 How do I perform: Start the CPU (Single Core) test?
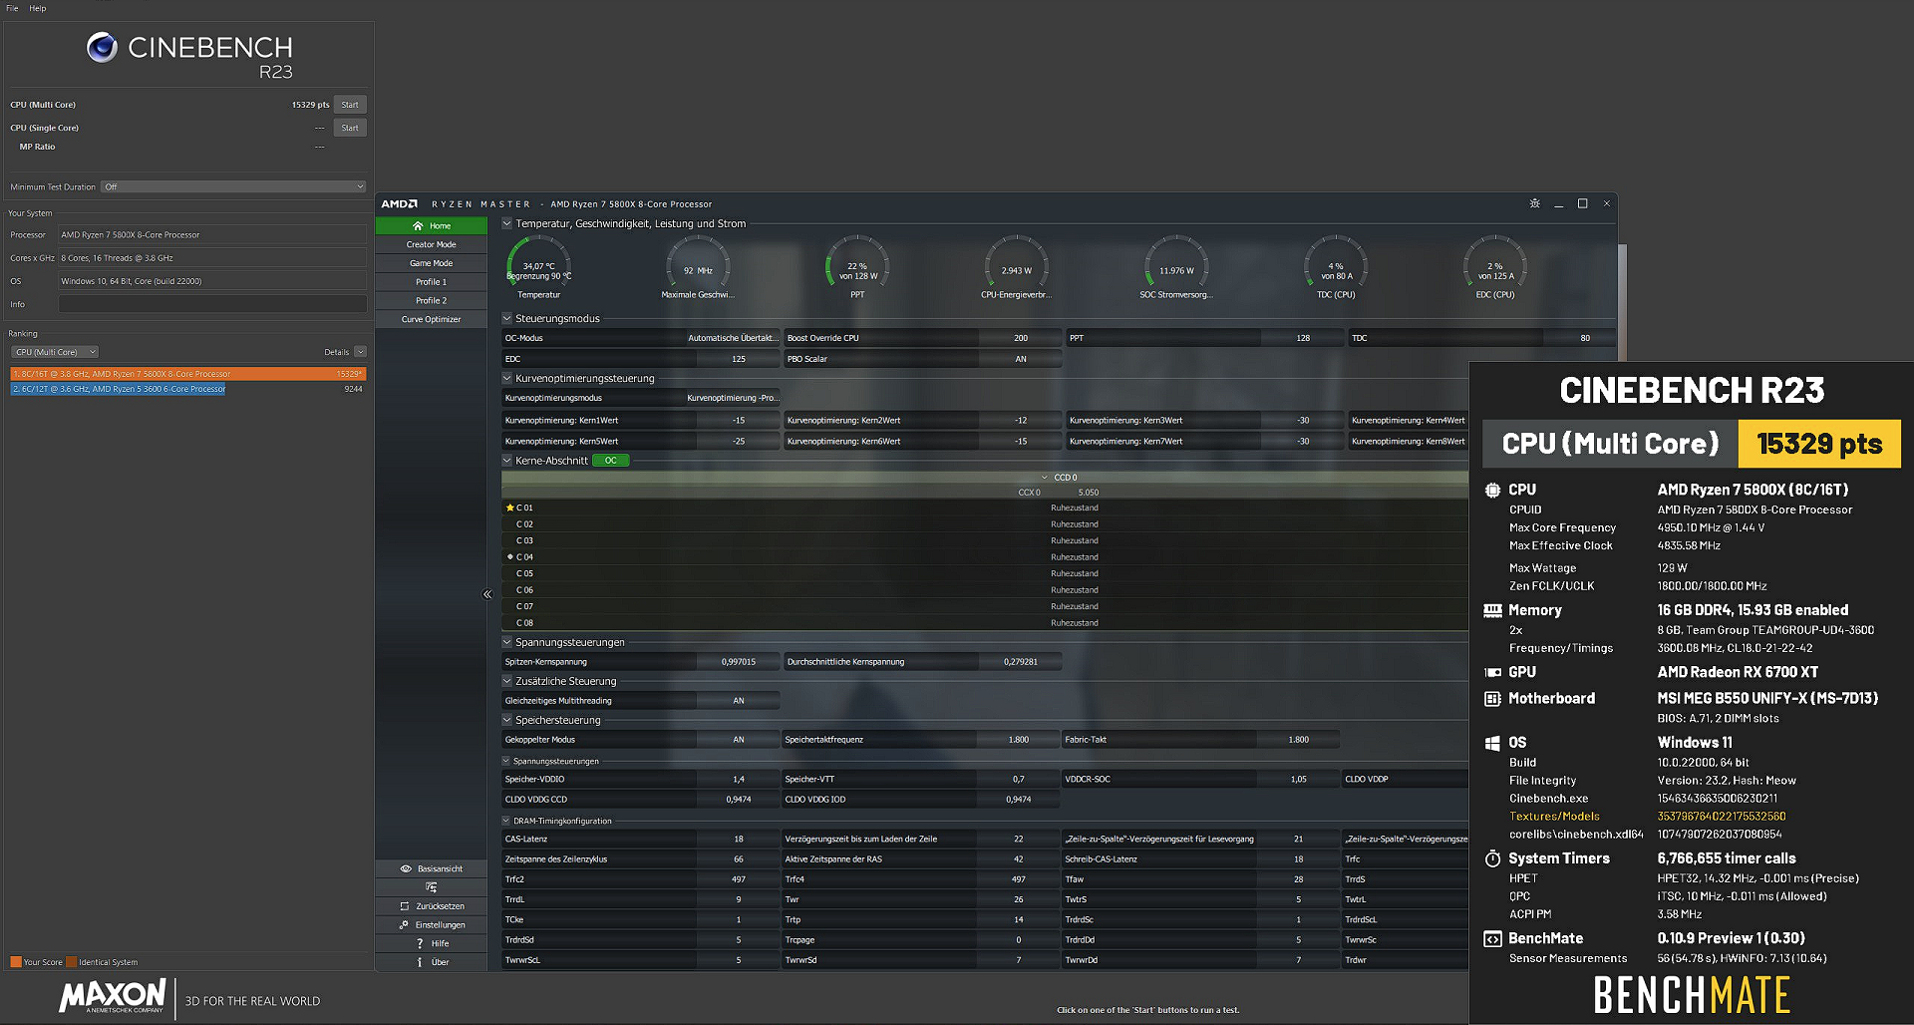point(350,128)
